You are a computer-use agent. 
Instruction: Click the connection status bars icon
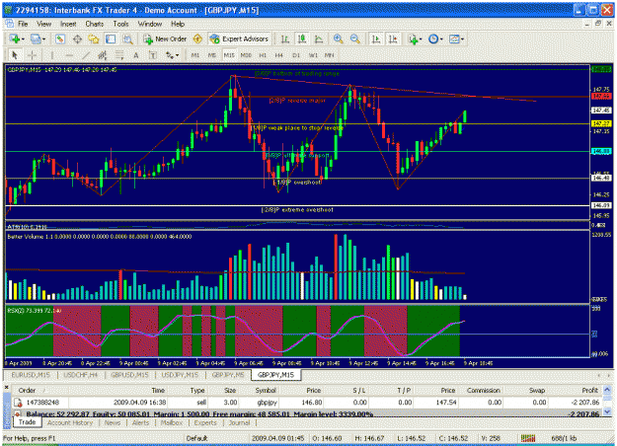point(528,438)
